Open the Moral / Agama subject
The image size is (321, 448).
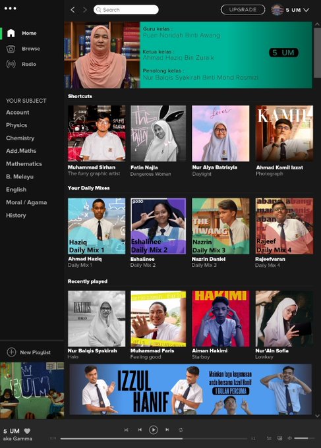click(x=26, y=202)
